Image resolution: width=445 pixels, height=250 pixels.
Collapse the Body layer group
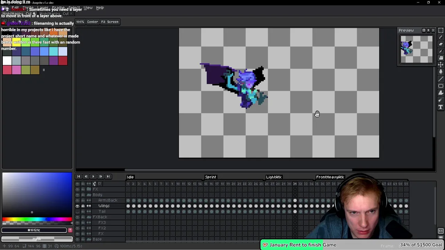pos(89,195)
